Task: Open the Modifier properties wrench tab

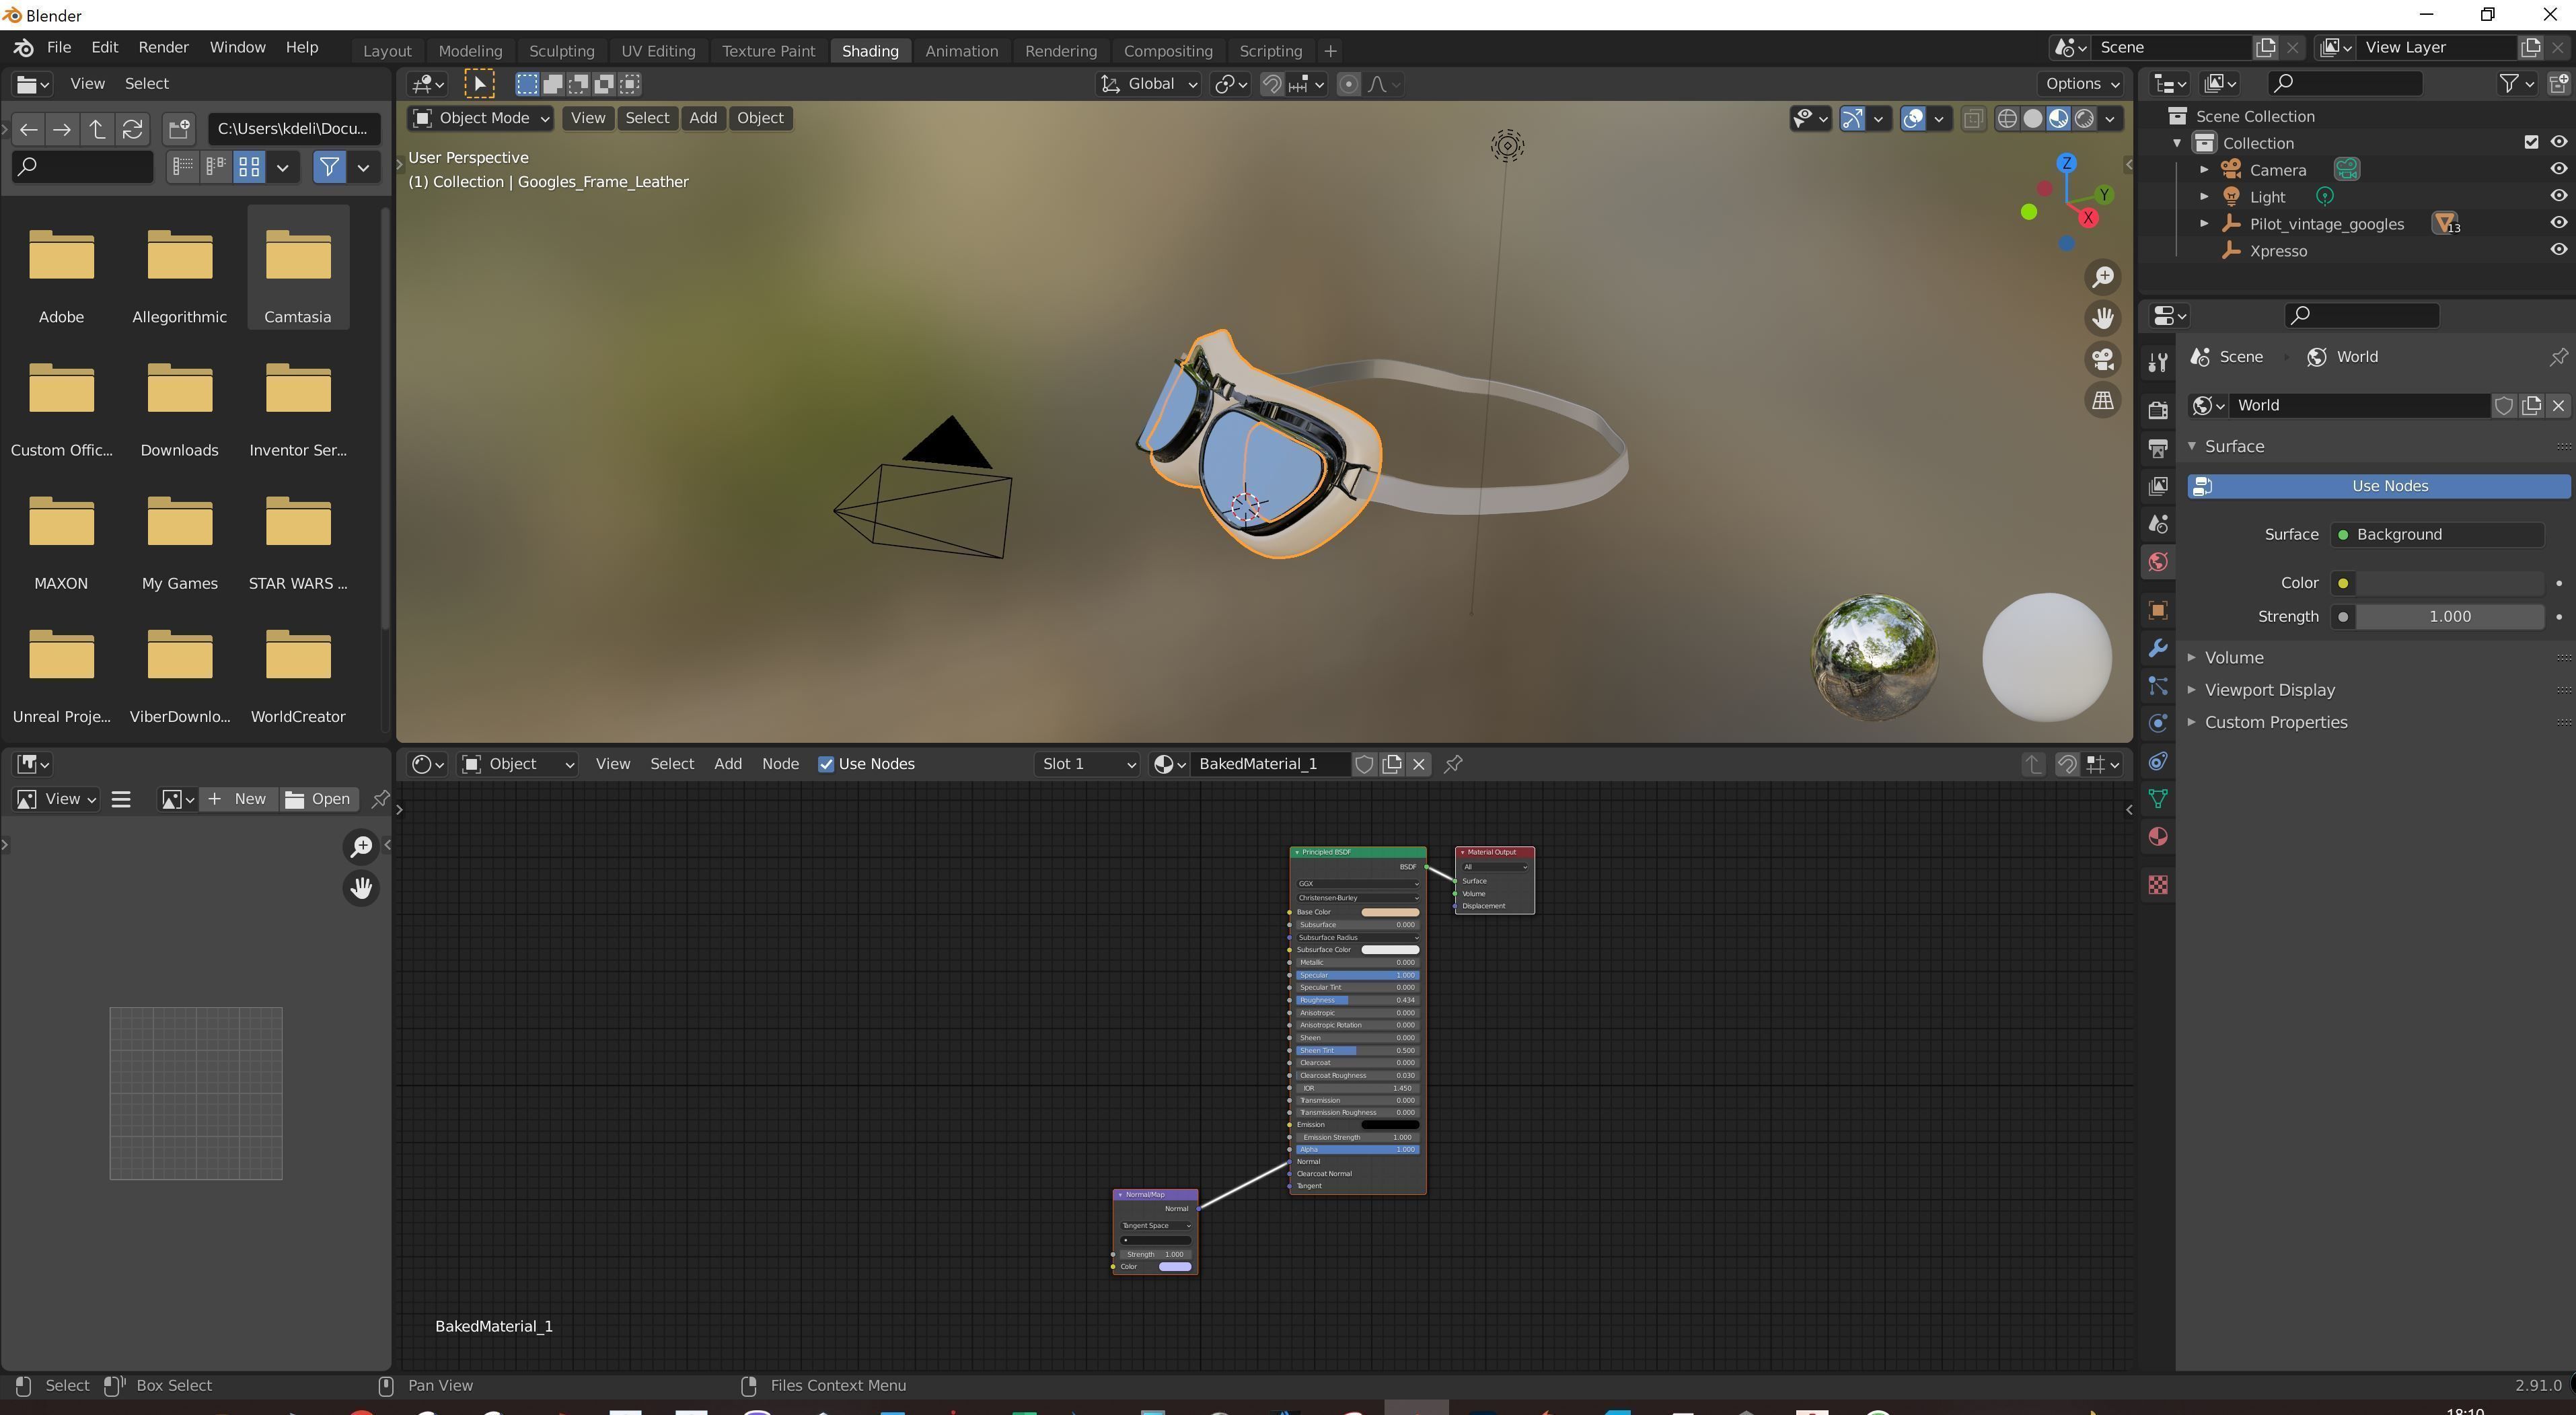Action: 2158,648
